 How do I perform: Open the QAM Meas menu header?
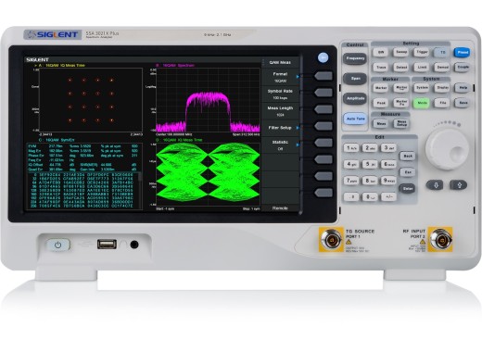coord(280,63)
